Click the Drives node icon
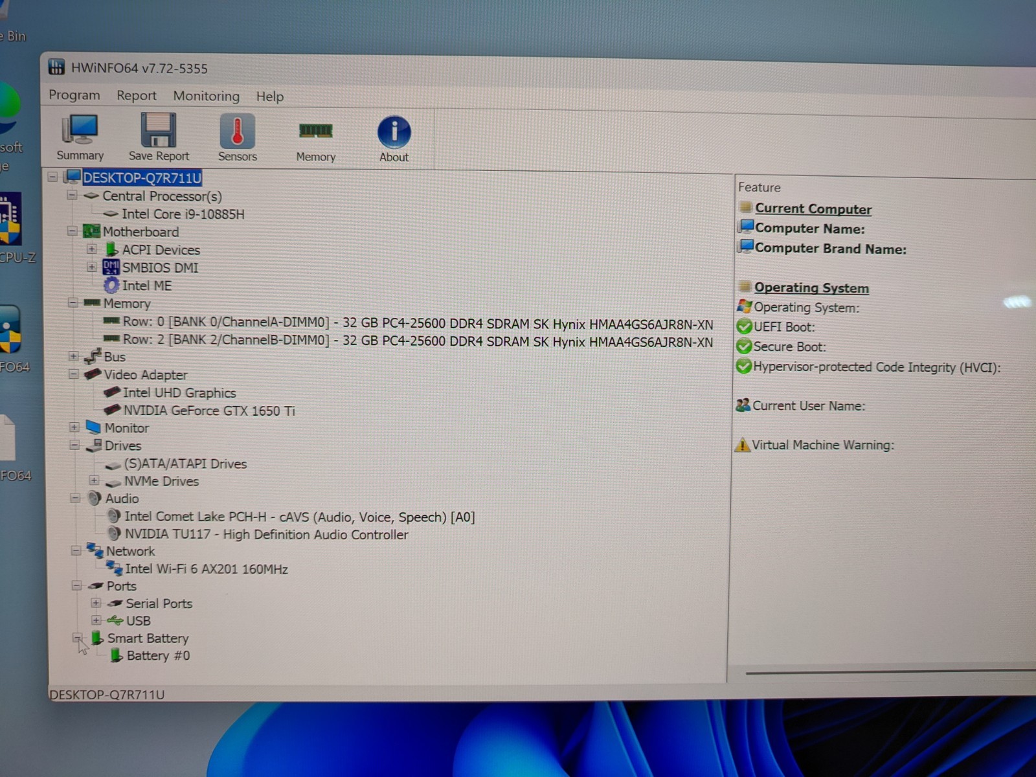The width and height of the screenshot is (1036, 777). [x=95, y=445]
